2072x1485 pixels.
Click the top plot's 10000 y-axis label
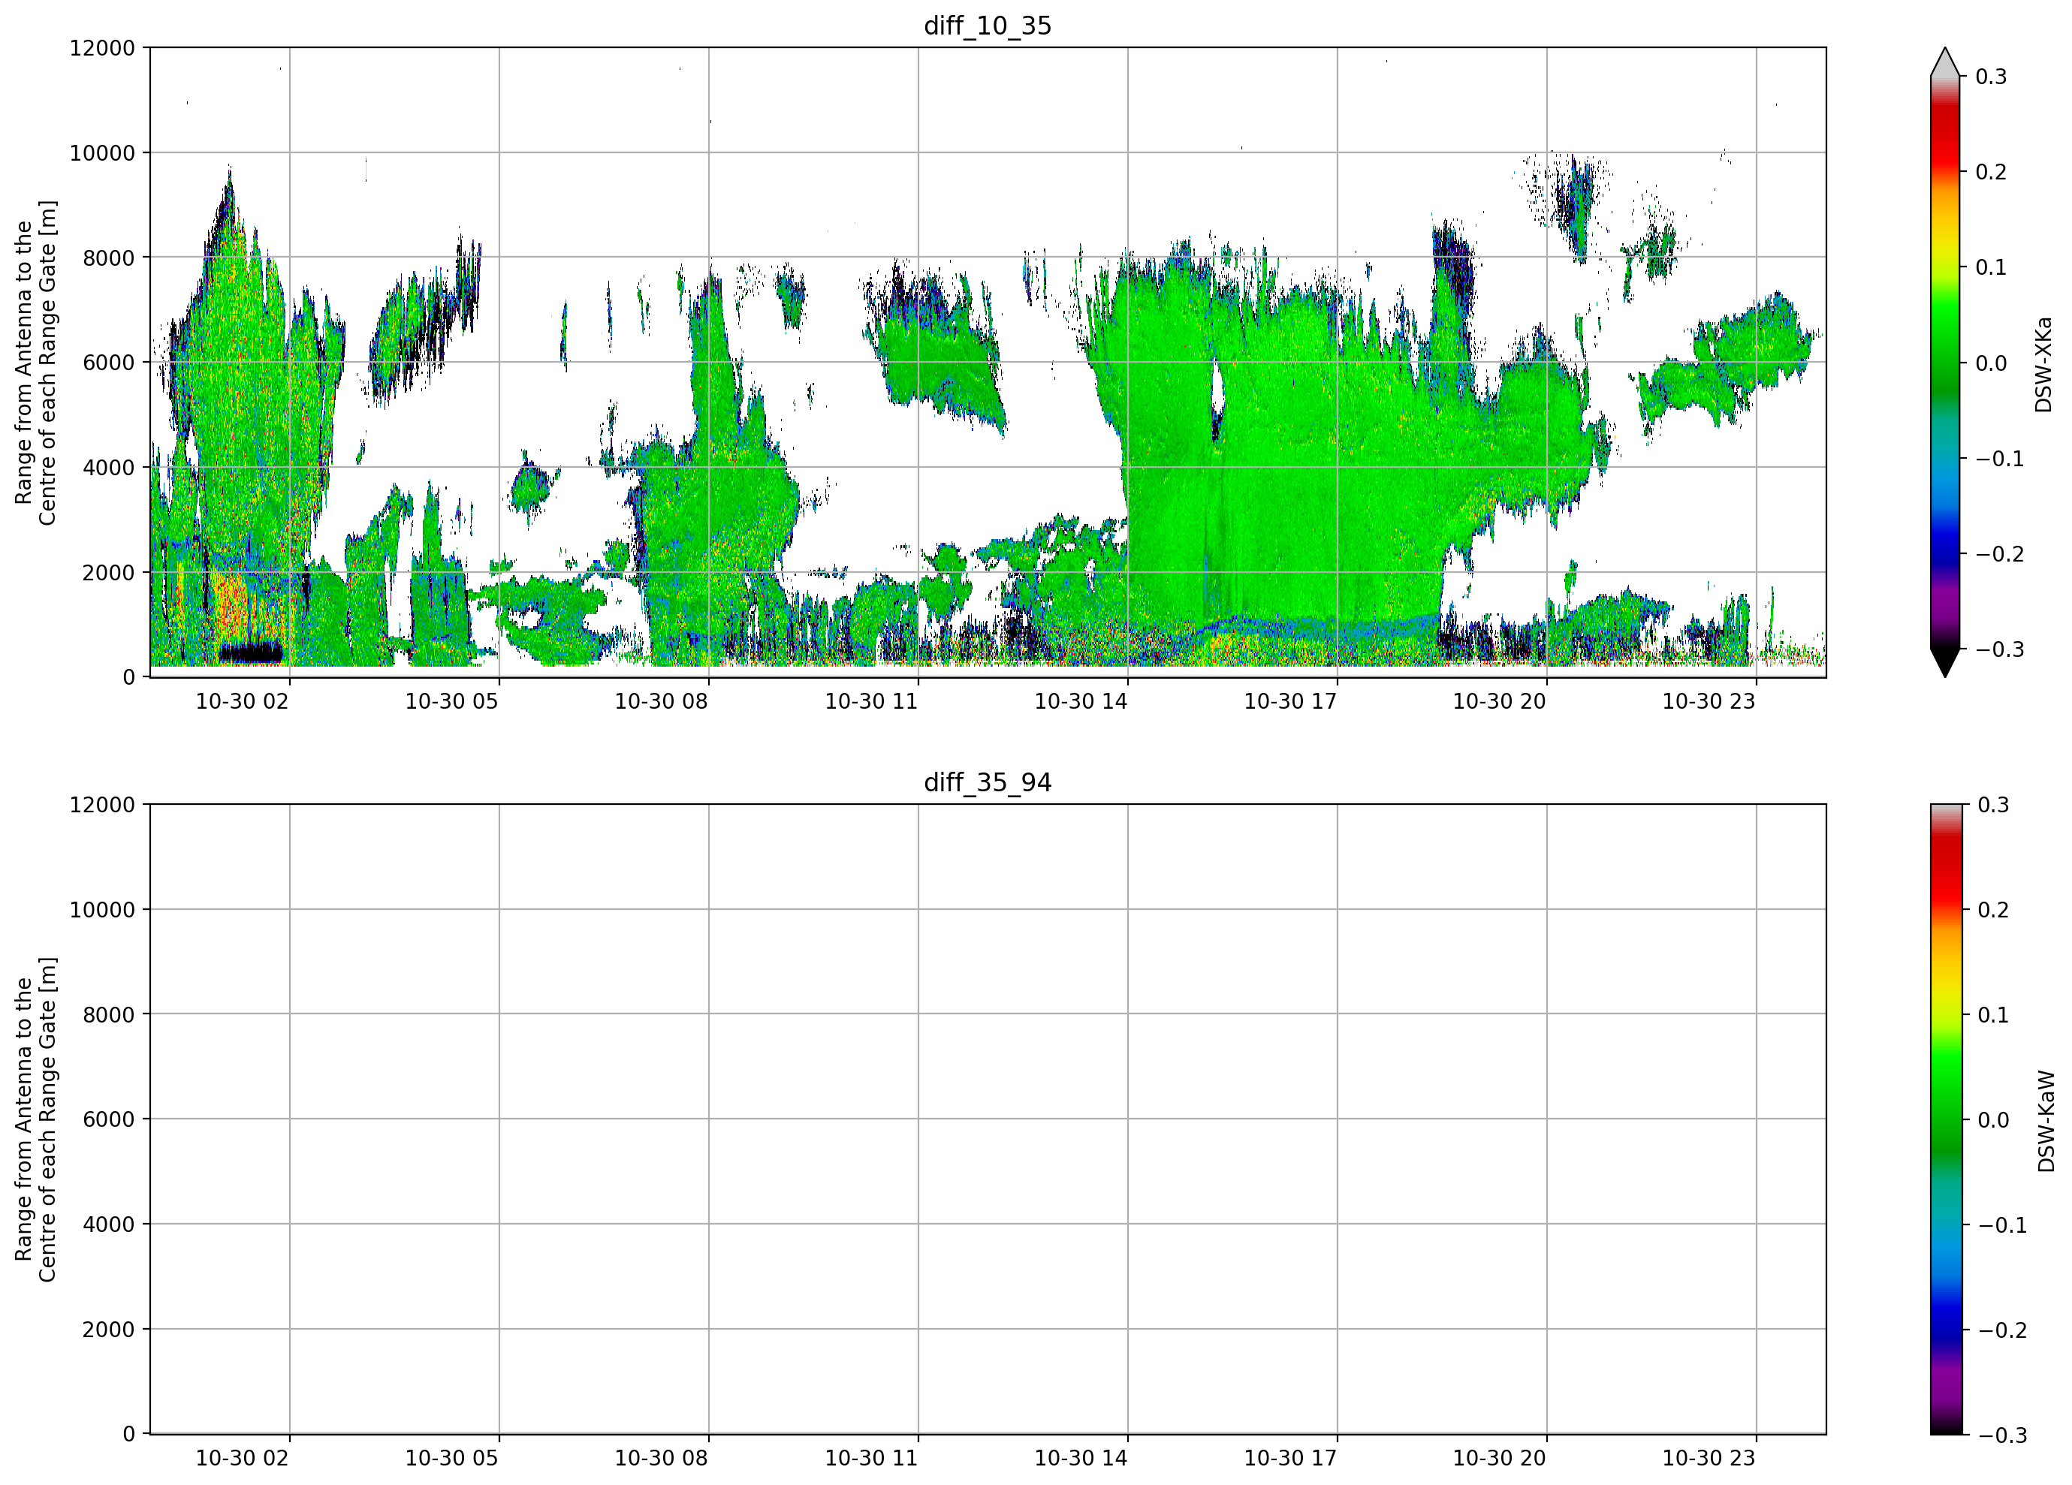[102, 152]
